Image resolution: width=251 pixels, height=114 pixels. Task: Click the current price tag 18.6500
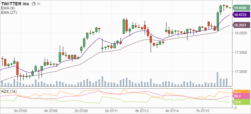point(241,8)
